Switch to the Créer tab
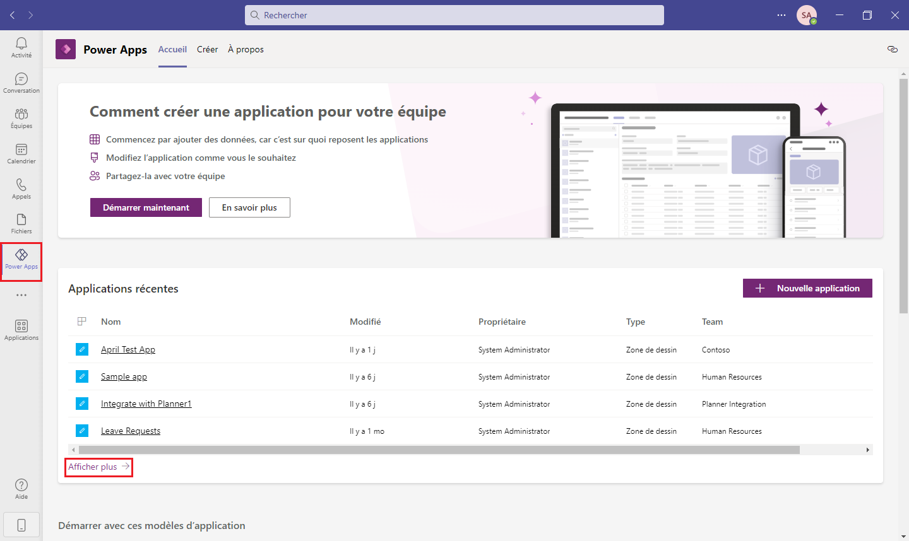The image size is (909, 541). point(207,49)
